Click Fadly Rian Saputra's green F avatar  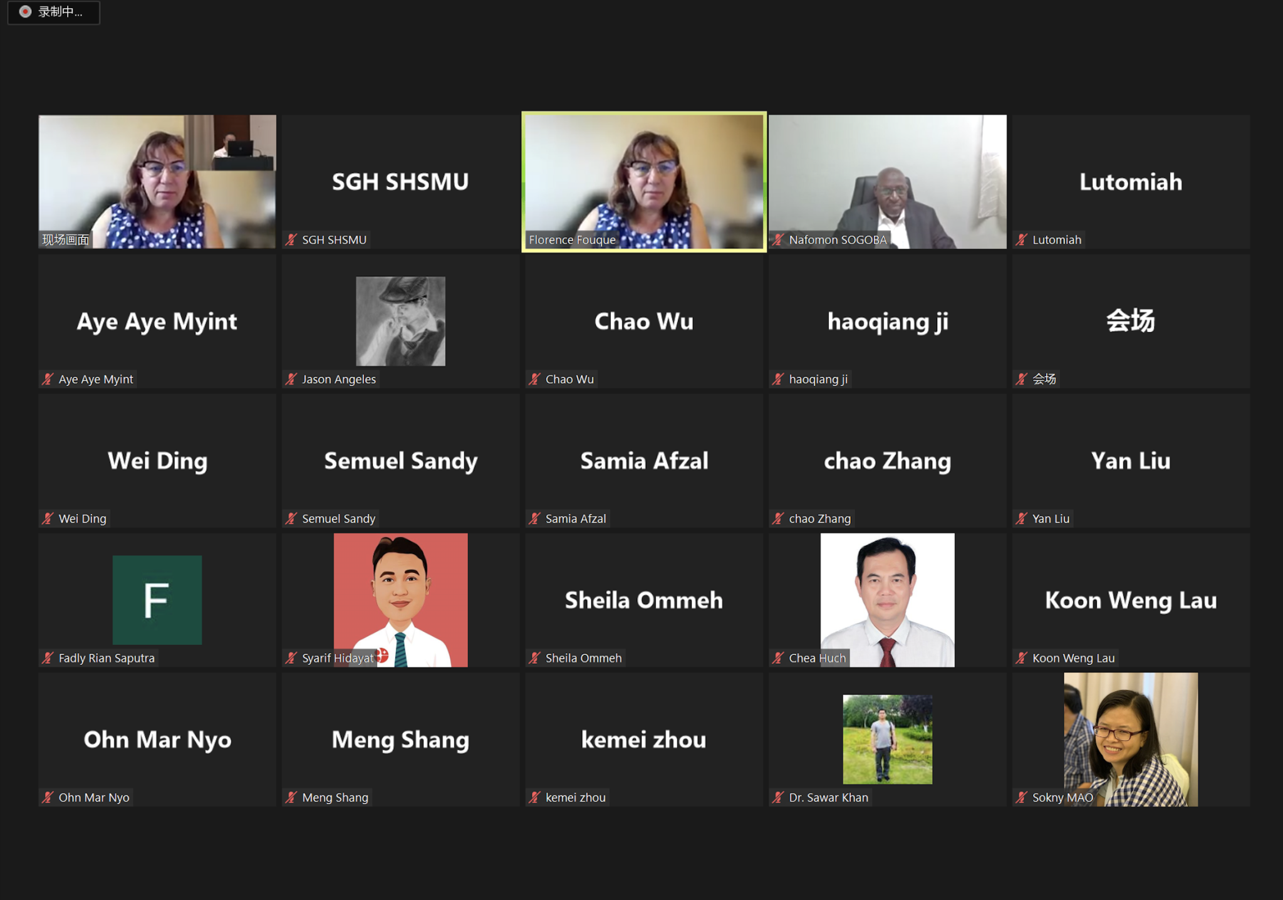157,600
